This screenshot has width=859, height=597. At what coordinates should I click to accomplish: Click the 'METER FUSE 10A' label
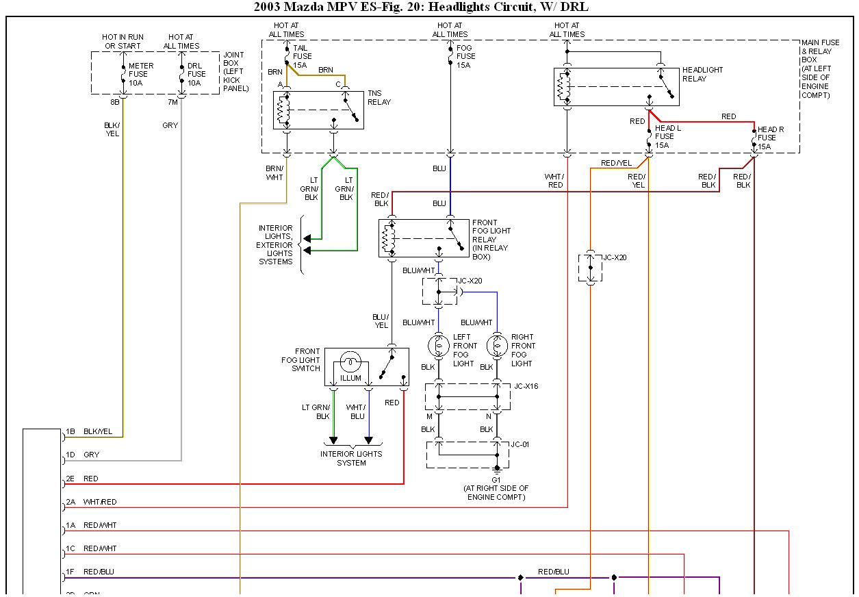pos(142,74)
